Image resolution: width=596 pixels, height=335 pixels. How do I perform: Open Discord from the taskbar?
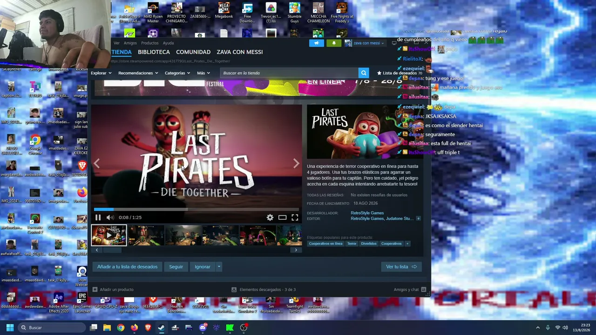point(203,328)
